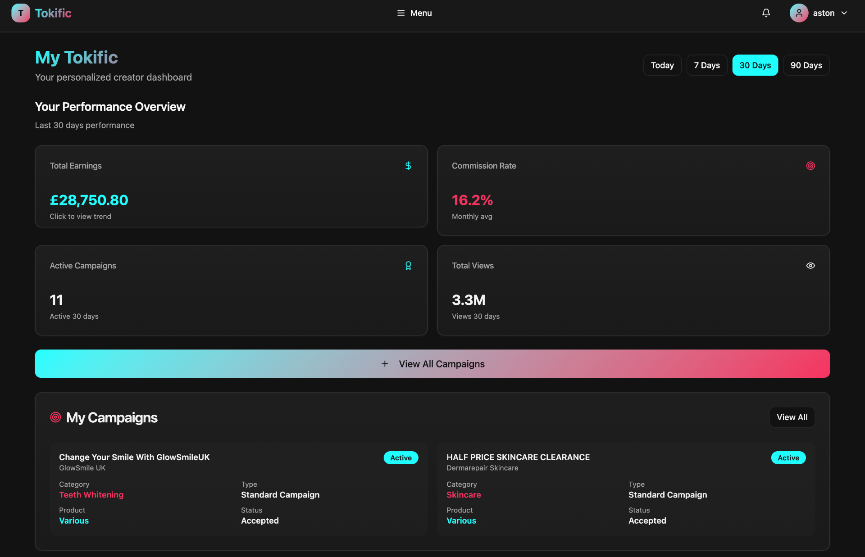This screenshot has height=557, width=865.
Task: Open the hamburger Menu
Action: (414, 13)
